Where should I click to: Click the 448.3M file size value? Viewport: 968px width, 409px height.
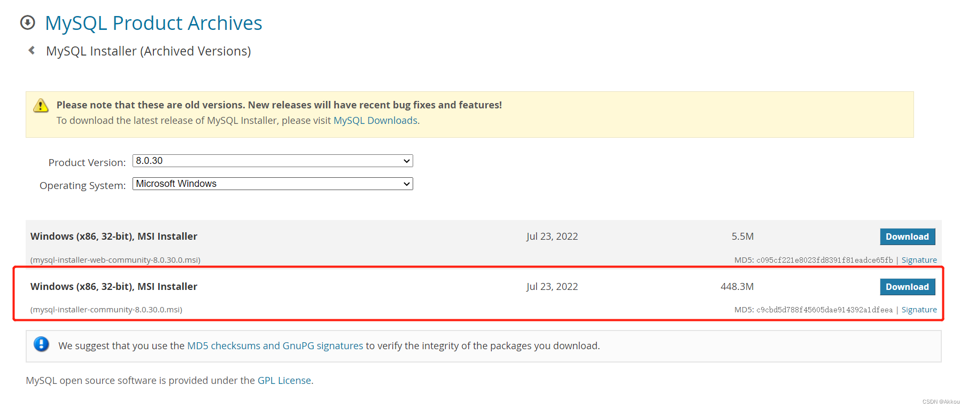[737, 287]
